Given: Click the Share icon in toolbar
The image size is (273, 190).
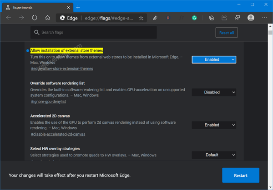Looking at the screenshot, I should pyautogui.click(x=224, y=18).
